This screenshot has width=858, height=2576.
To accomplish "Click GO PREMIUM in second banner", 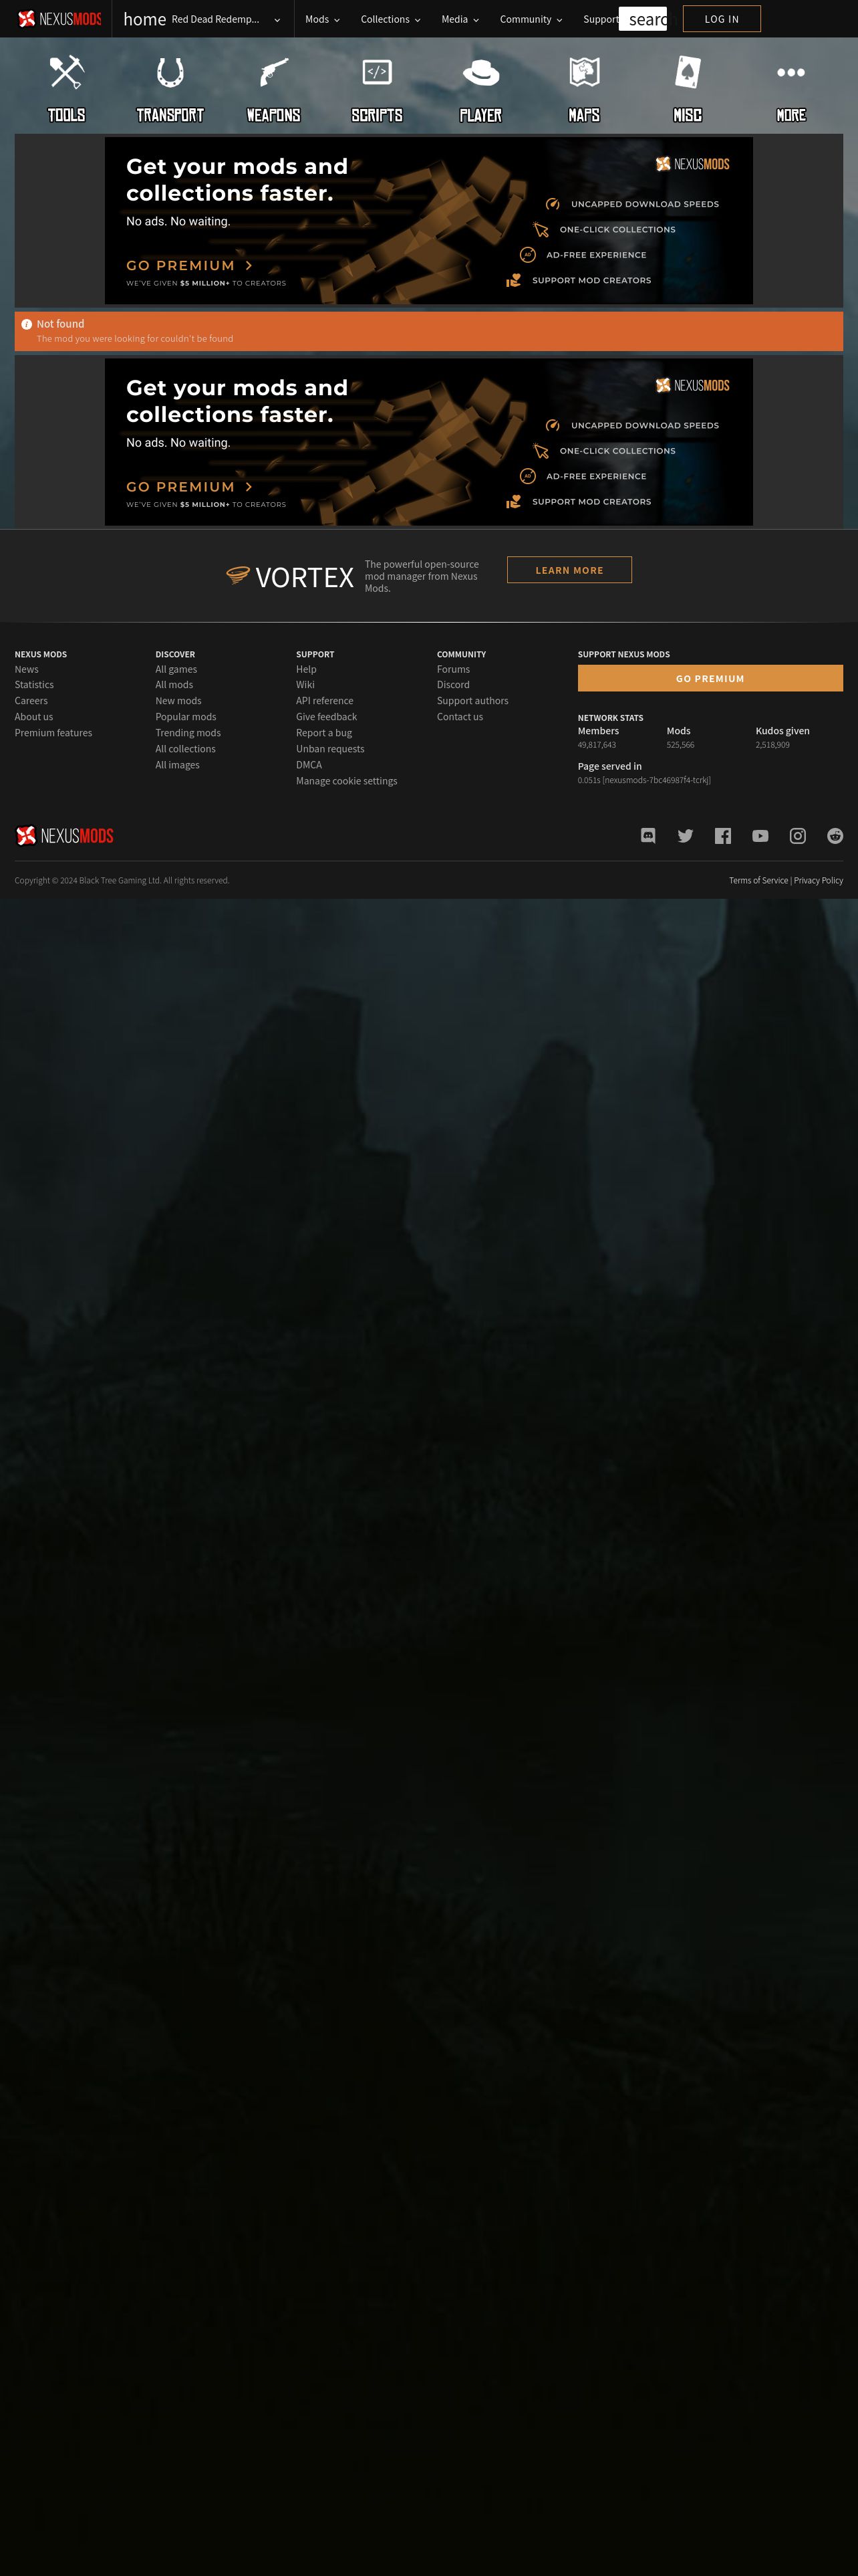I will pyautogui.click(x=190, y=487).
